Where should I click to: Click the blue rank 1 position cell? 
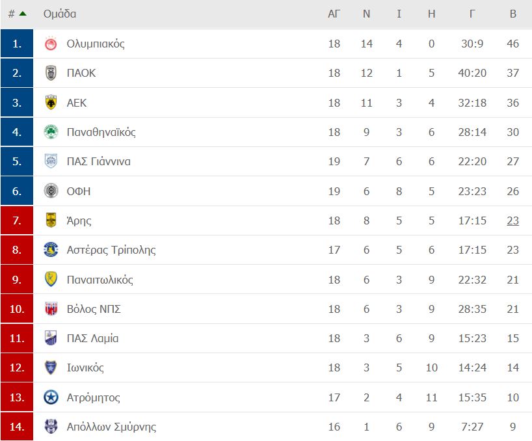[17, 44]
